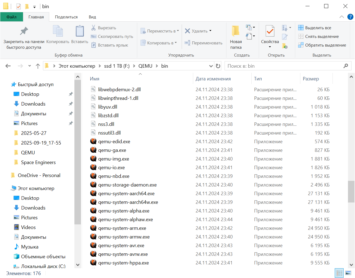Switch to Large icons view in status bar
Viewport: 355px width, 278px height.
click(x=348, y=273)
